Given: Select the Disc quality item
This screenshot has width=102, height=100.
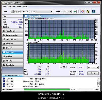Looking at the screenshot, I should (12, 52).
